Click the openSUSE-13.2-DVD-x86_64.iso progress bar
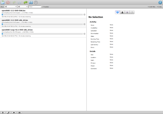This screenshot has height=114, width=163. coord(42,24)
